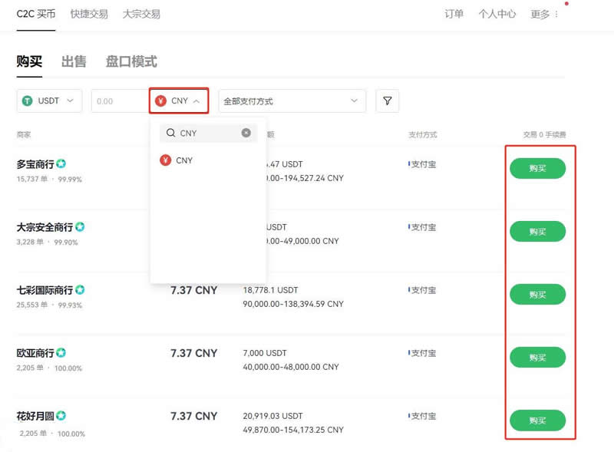Go to 快捷交易 tab
The height and width of the screenshot is (452, 614).
[89, 14]
